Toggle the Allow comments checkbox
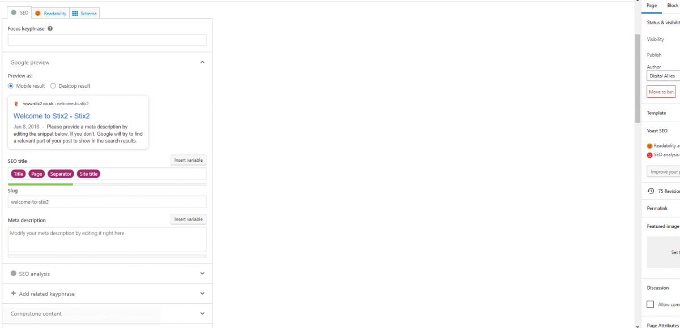680x328 pixels. (651, 304)
